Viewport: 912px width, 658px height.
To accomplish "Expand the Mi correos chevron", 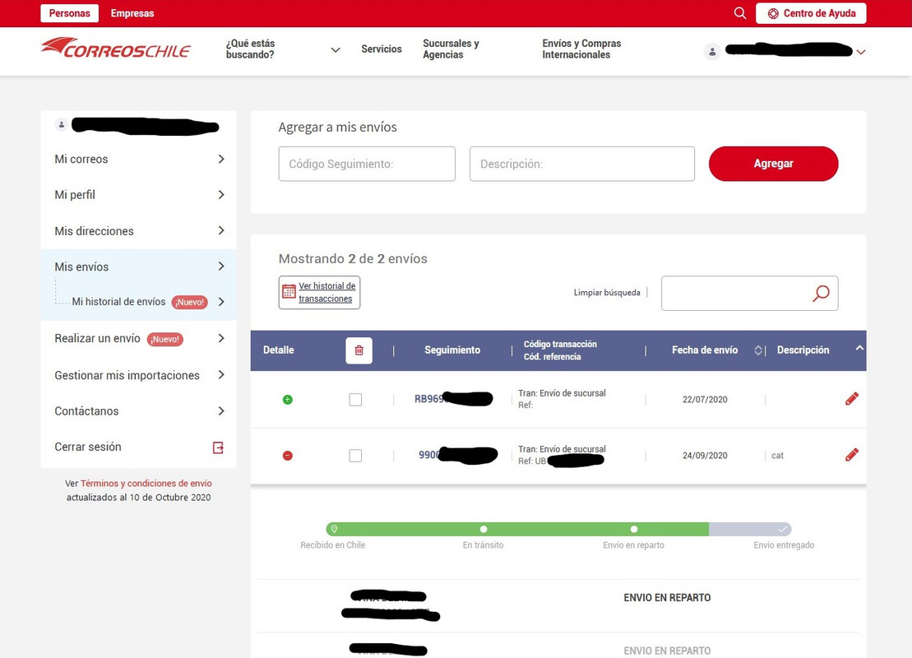I will (x=221, y=159).
